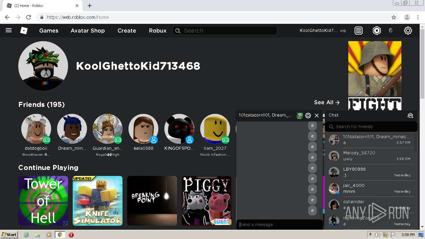Open friend Dream_min avatar
This screenshot has width=425, height=239.
[x=72, y=129]
